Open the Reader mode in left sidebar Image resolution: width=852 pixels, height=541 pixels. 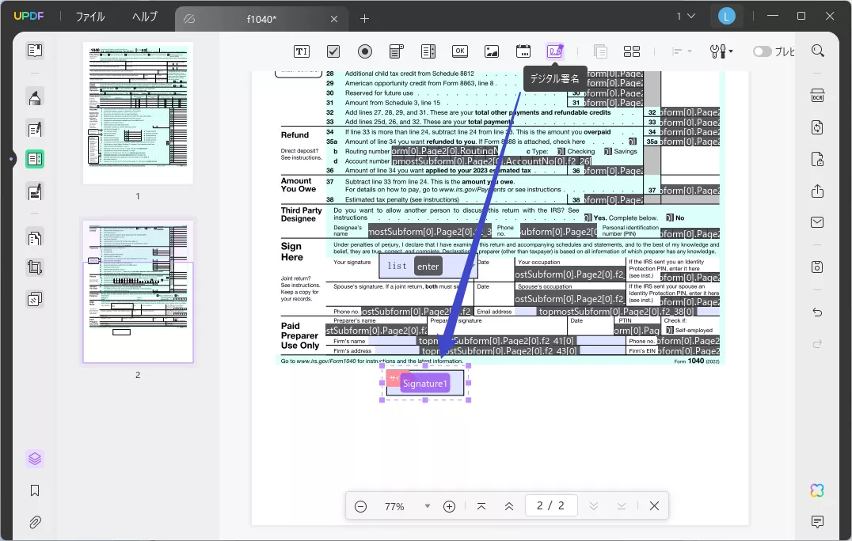pos(35,51)
